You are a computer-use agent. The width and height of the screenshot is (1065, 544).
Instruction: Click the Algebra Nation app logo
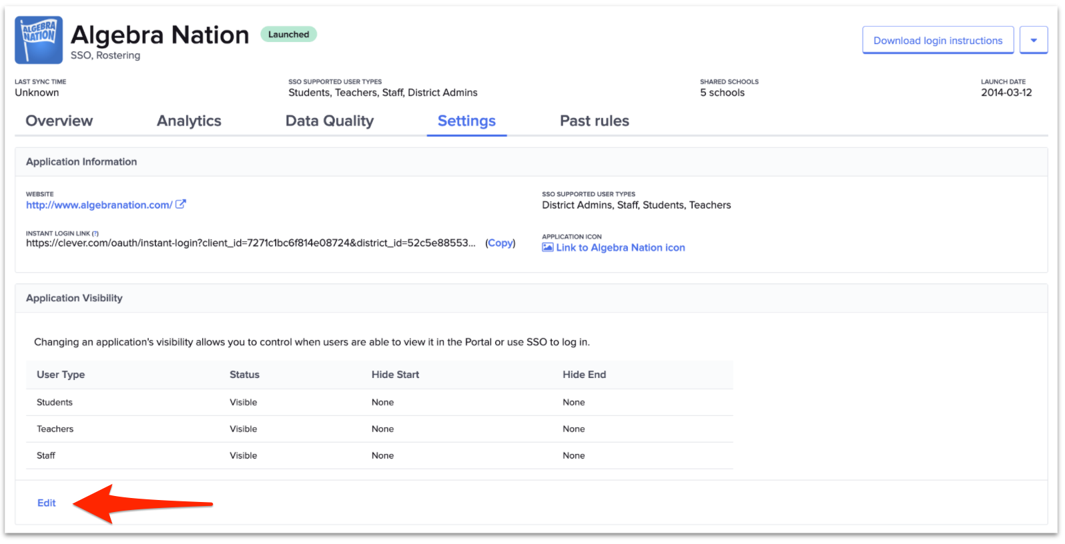(x=39, y=40)
